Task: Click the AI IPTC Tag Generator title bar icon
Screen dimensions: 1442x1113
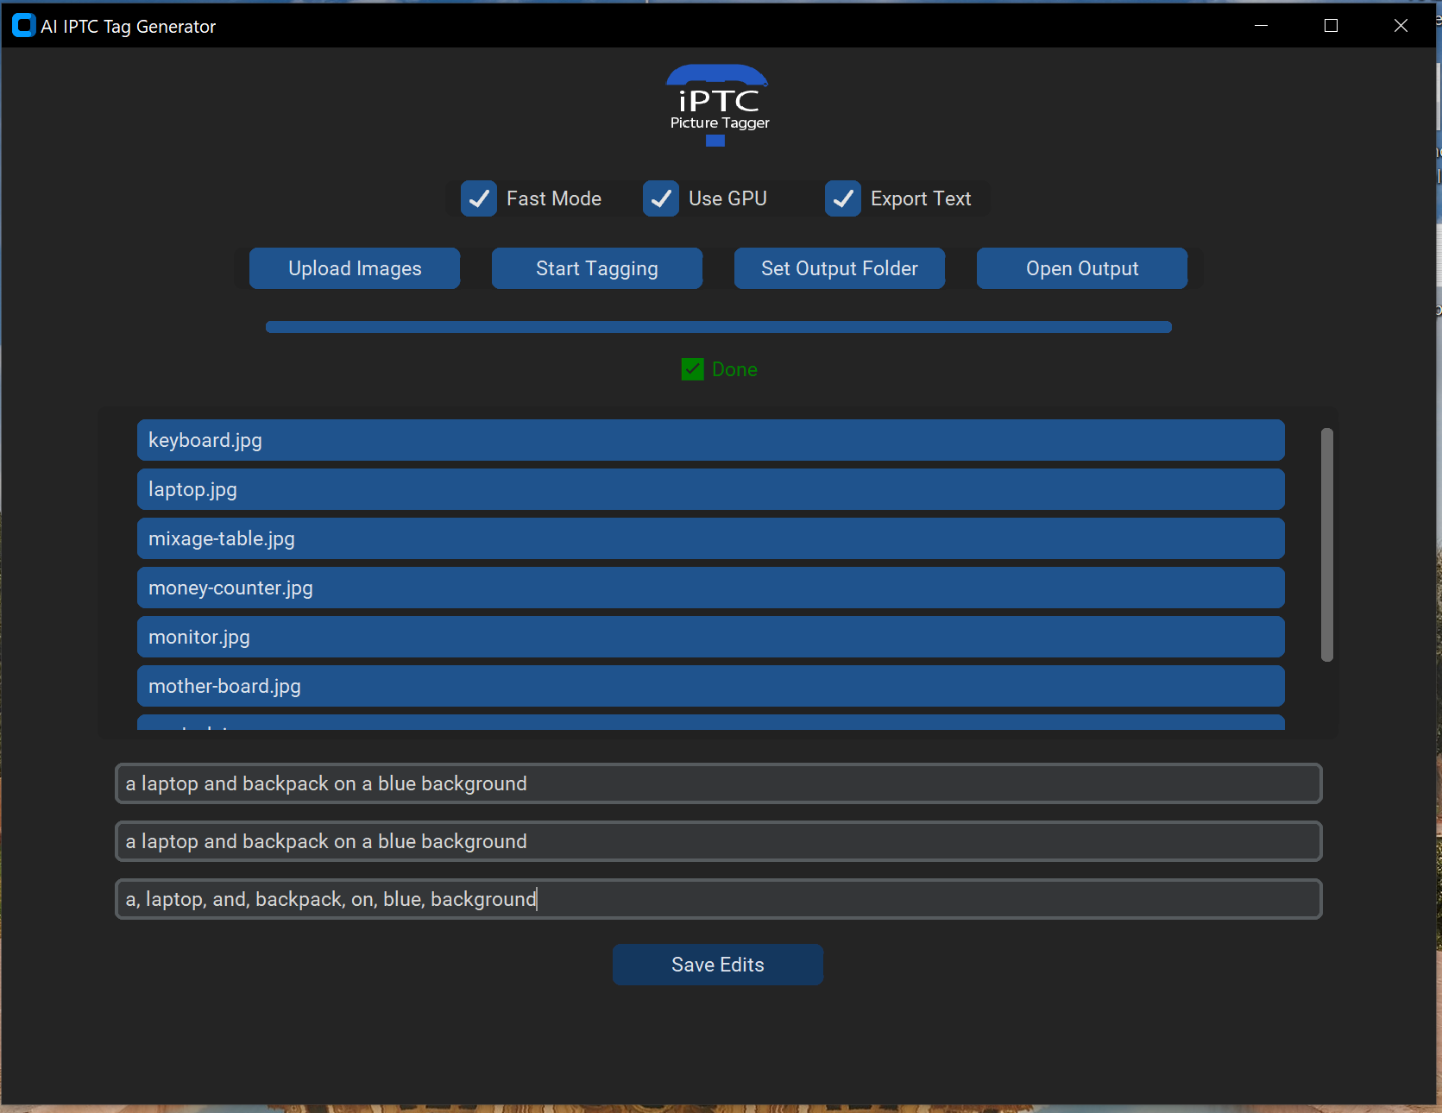Action: point(23,25)
